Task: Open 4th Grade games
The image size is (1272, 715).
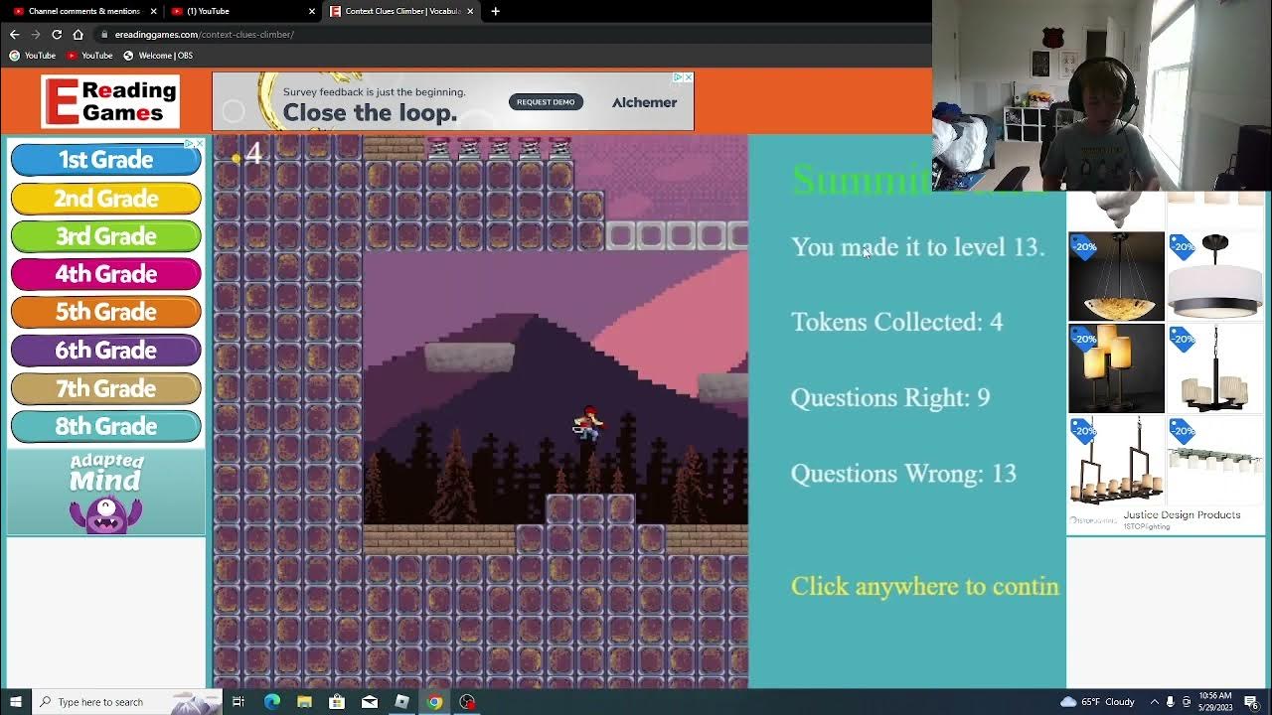Action: (x=105, y=273)
